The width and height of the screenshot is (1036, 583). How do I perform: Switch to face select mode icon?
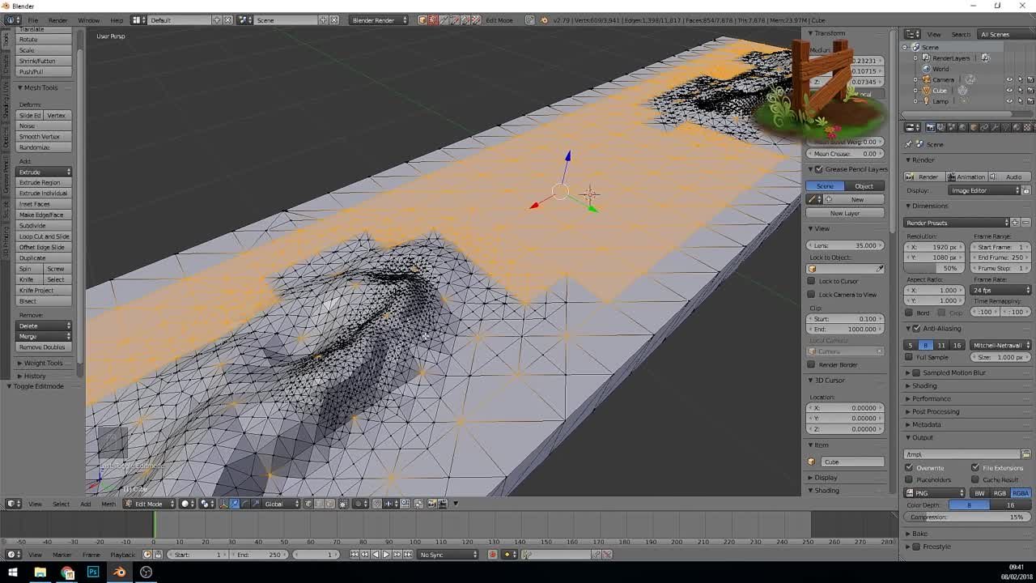[328, 503]
